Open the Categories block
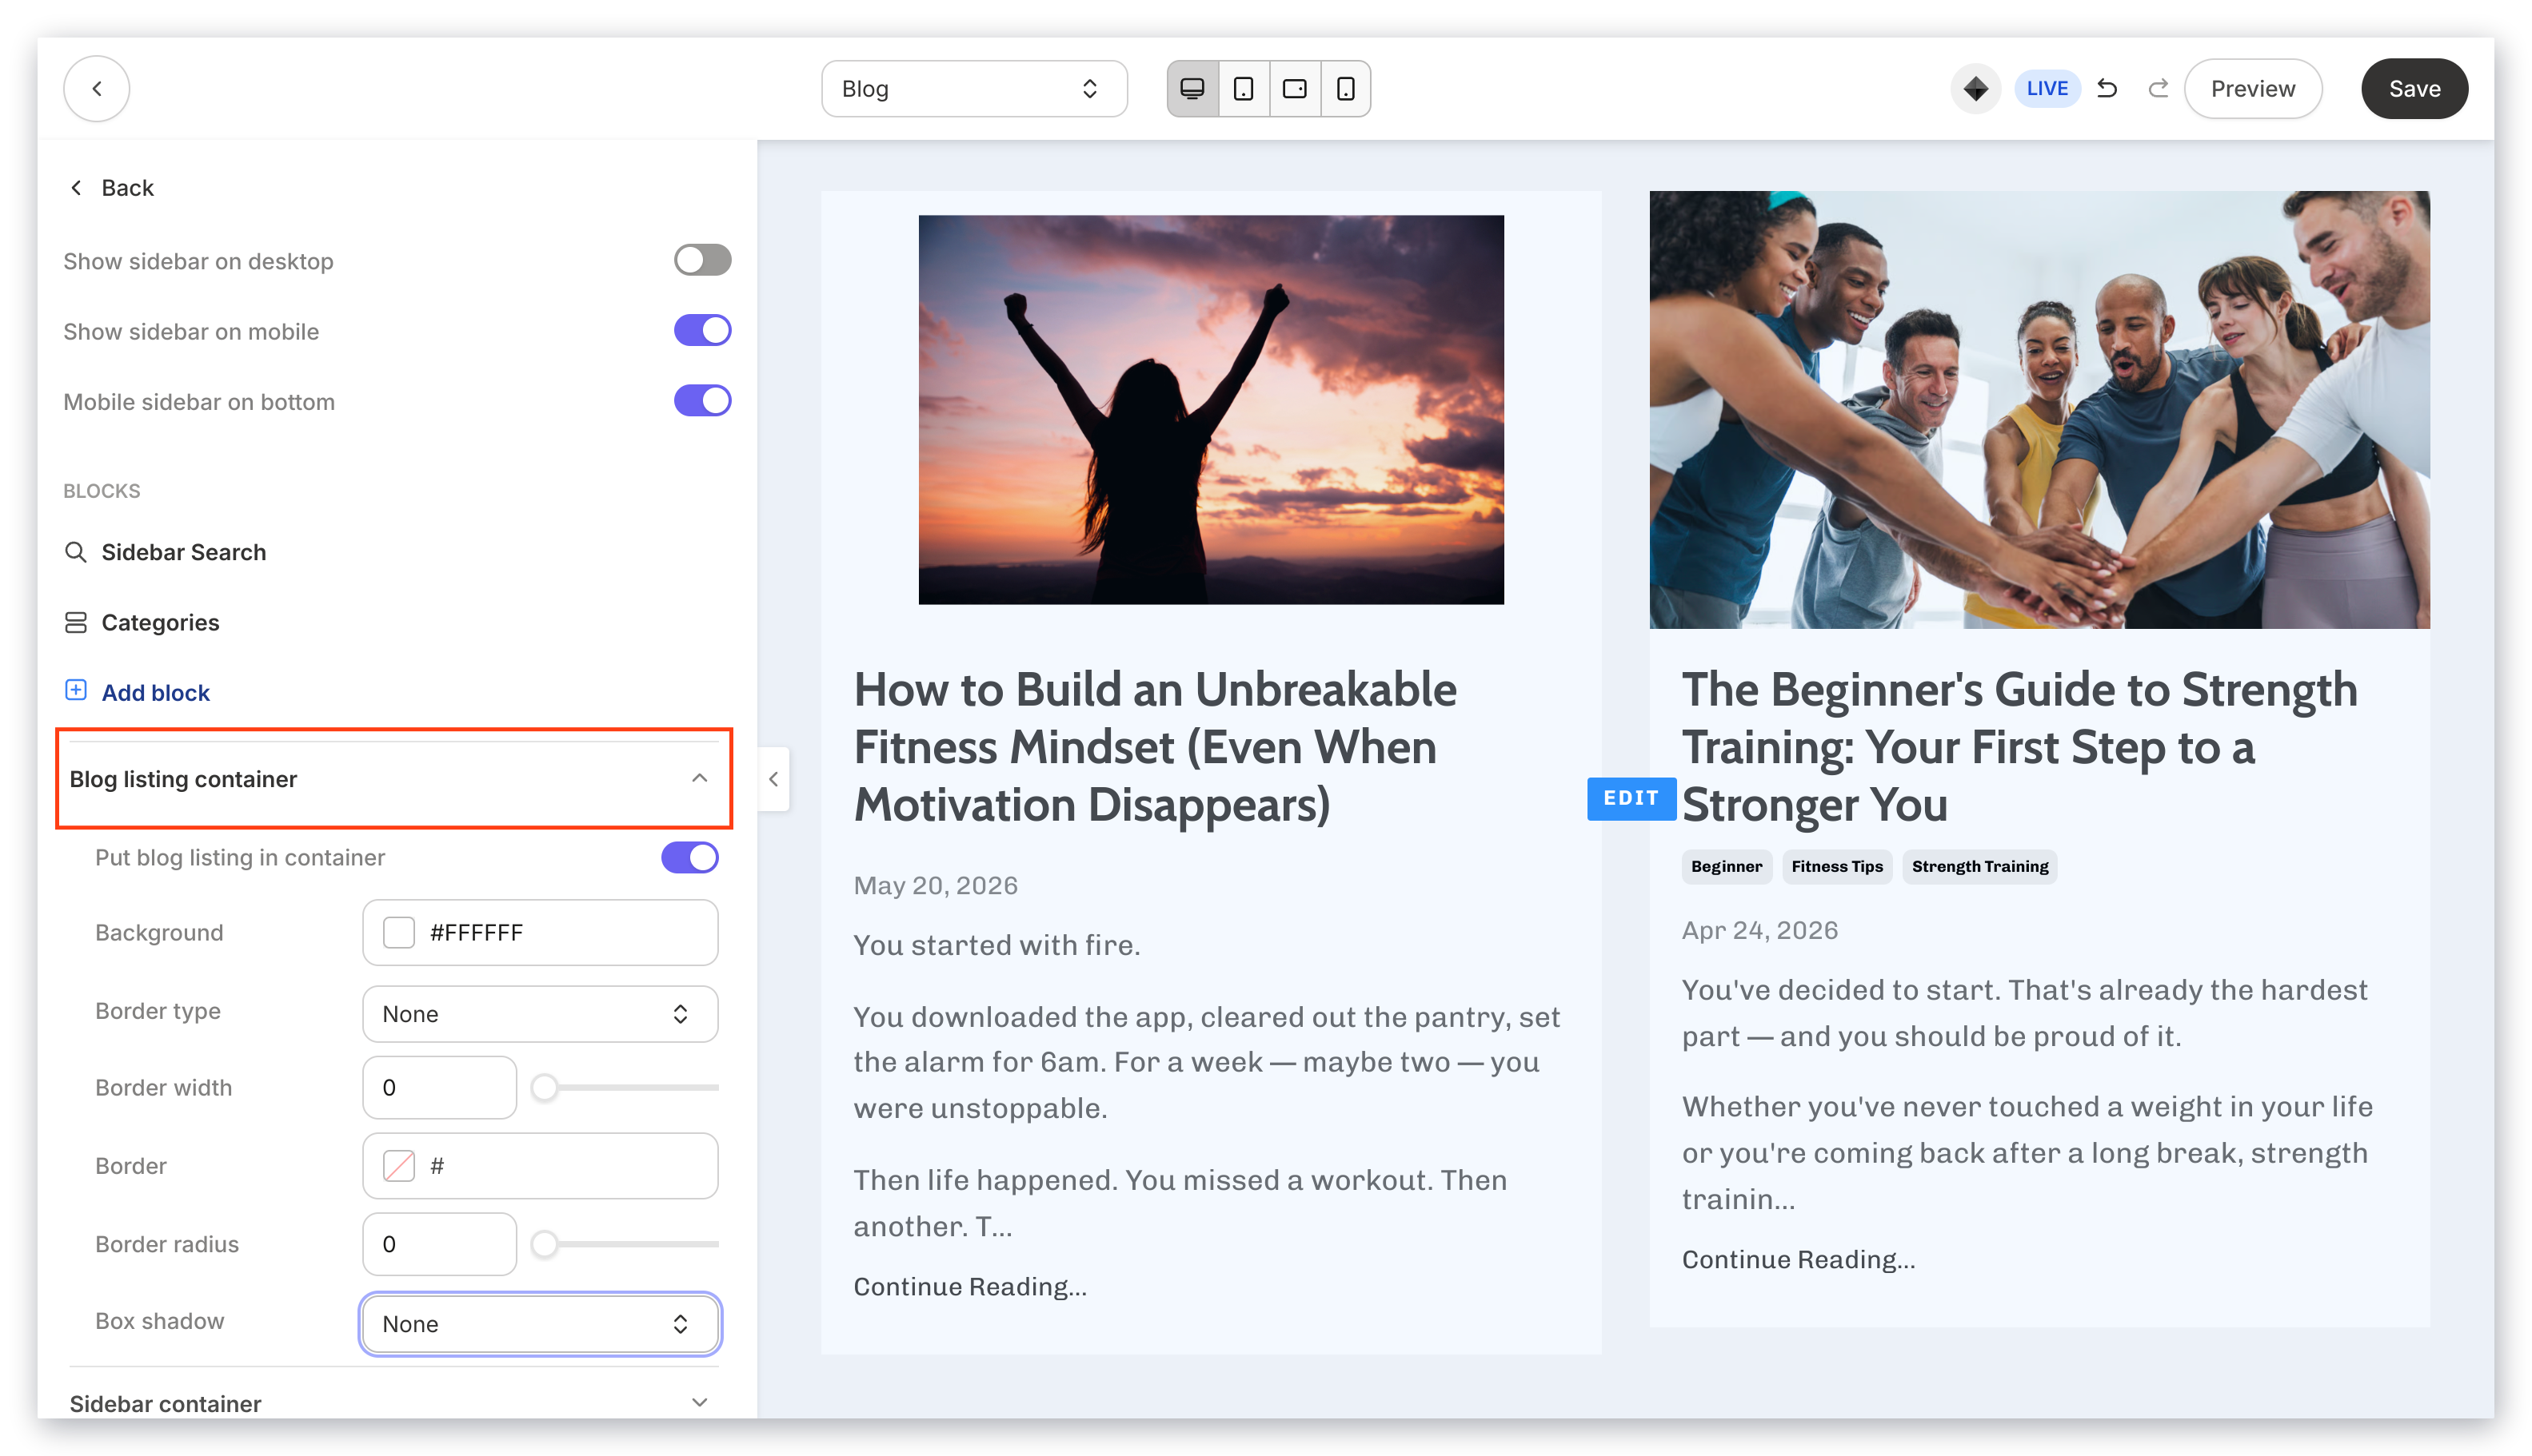Screen dimensions: 2532x1456 (160, 622)
